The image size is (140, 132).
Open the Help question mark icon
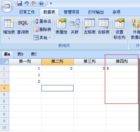tap(41, 4)
